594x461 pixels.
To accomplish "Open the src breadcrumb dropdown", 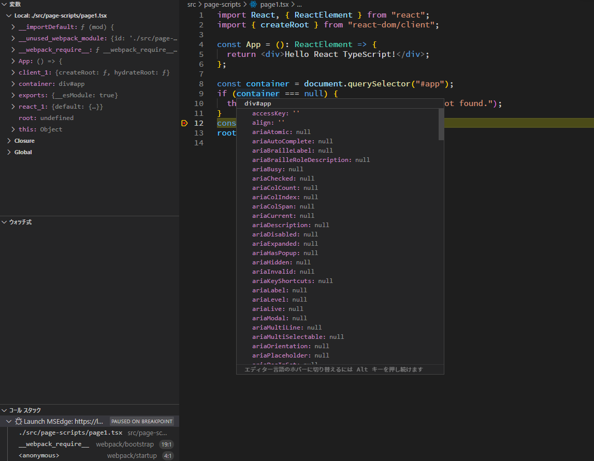I will pos(191,4).
